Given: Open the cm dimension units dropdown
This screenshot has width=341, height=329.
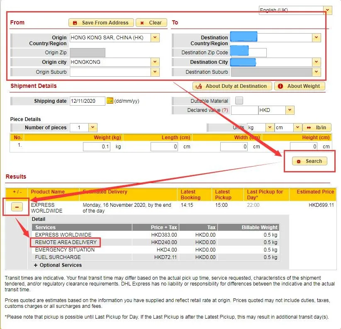Looking at the screenshot, I should pyautogui.click(x=297, y=128).
